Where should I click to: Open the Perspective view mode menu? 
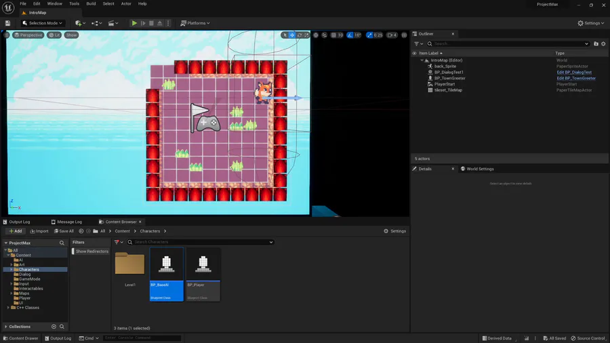28,35
